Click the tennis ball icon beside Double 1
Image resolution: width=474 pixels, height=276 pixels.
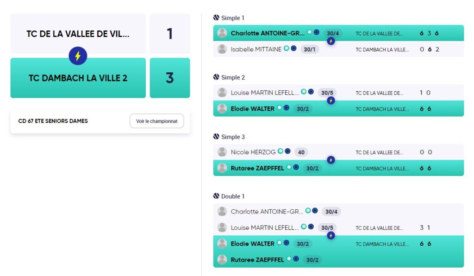[216, 196]
